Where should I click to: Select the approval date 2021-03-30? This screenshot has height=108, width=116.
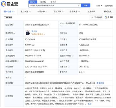(x=84, y=67)
